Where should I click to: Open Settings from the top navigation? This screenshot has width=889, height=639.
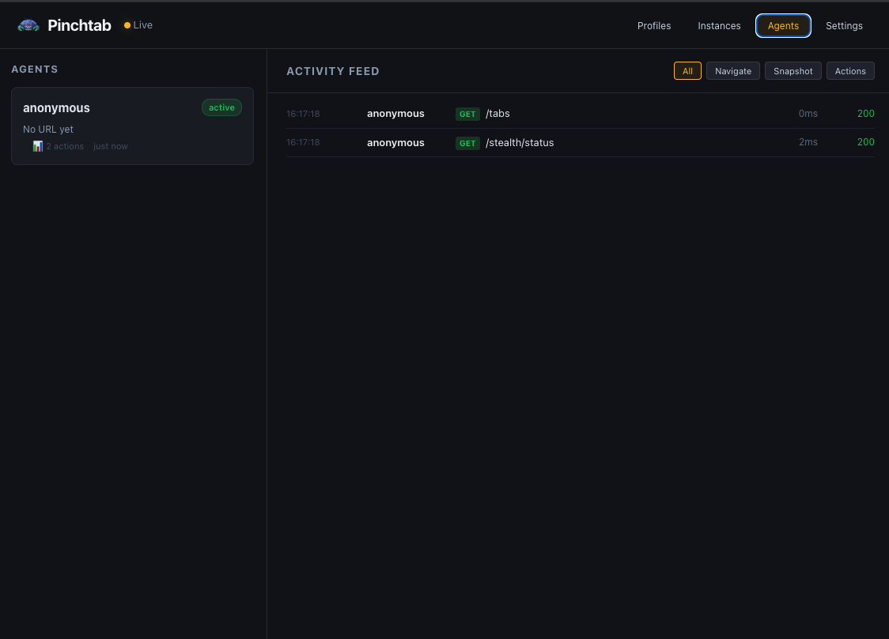[844, 25]
